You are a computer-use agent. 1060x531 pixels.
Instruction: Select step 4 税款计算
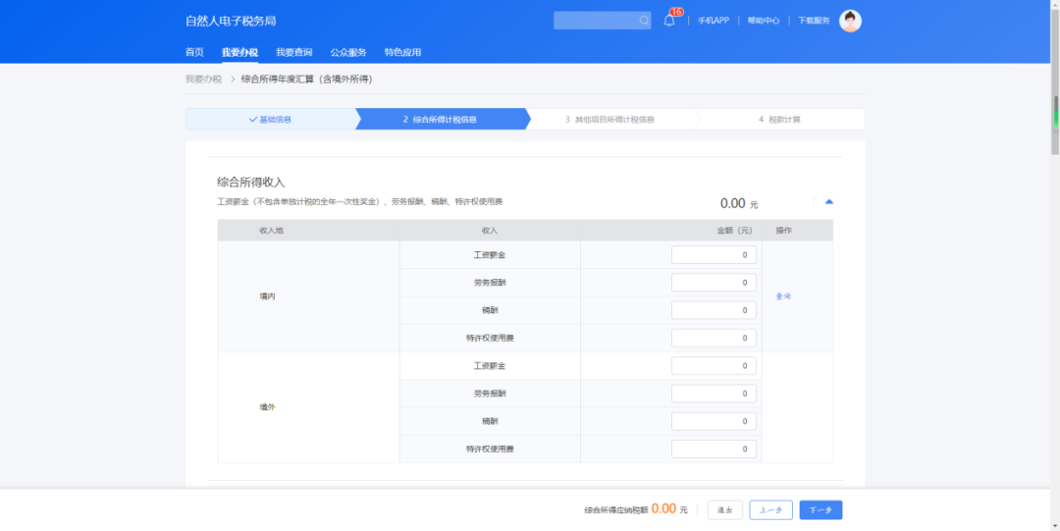click(x=779, y=119)
